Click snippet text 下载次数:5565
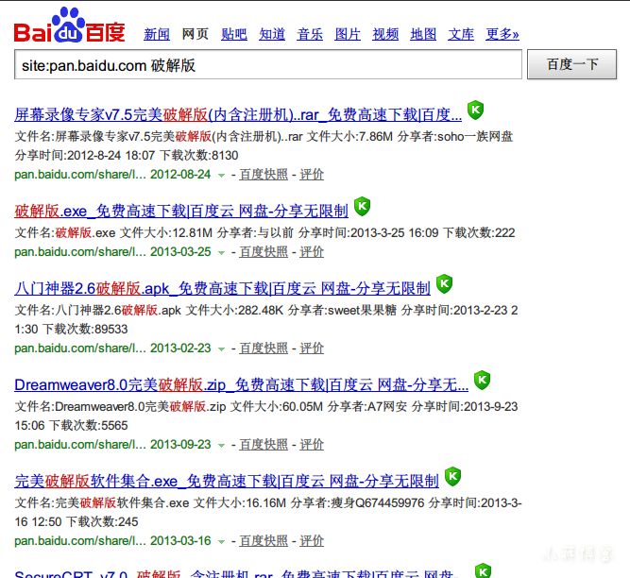Viewport: 630px width, 578px height. point(89,426)
